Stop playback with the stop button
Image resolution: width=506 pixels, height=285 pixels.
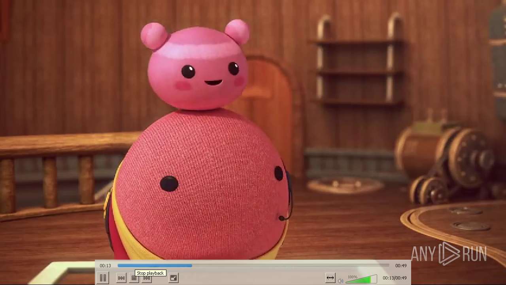134,278
